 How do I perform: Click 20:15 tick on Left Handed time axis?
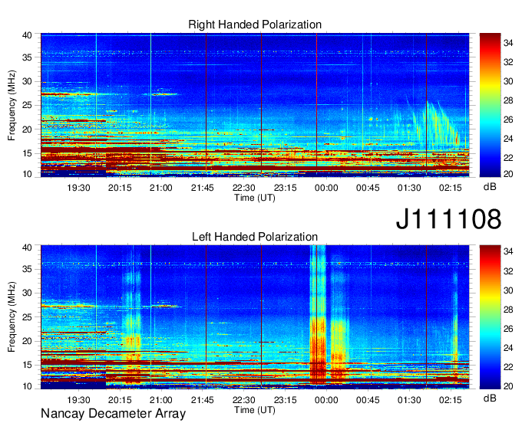click(x=120, y=400)
